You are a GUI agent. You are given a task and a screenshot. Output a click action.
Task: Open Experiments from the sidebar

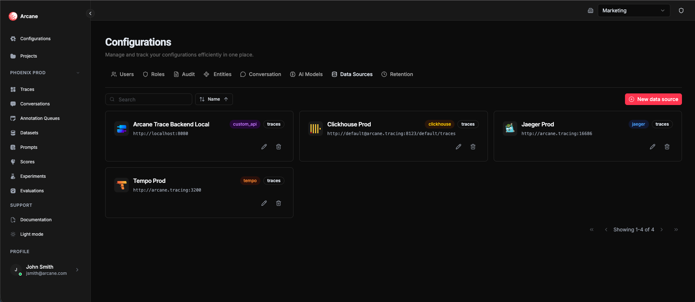pyautogui.click(x=33, y=176)
